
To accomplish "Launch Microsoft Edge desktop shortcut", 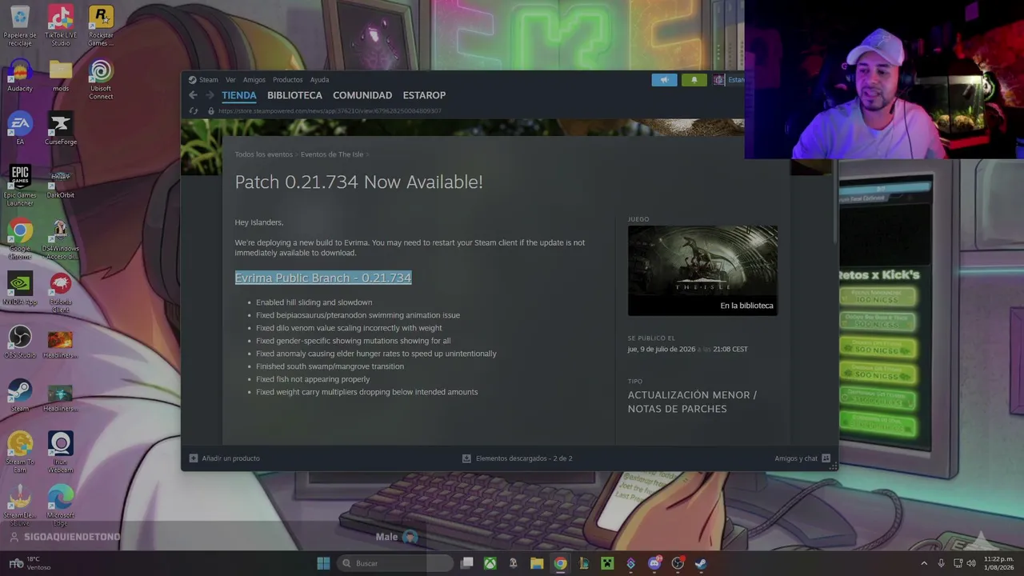I will (x=61, y=506).
